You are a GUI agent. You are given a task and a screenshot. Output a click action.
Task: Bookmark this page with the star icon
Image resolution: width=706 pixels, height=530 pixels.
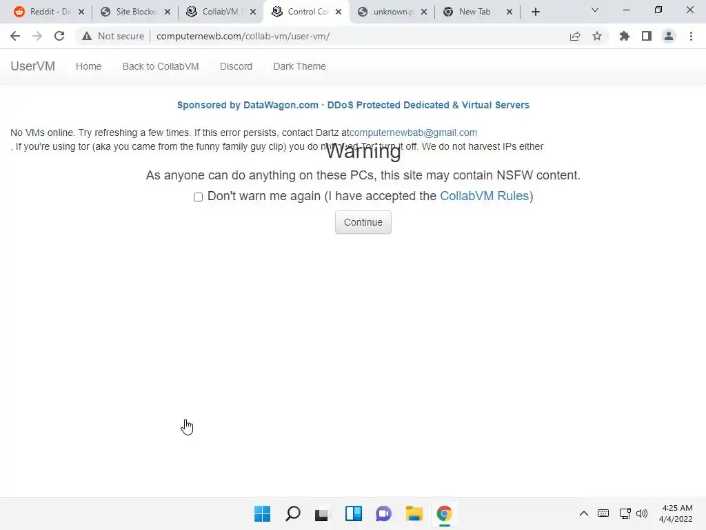(597, 36)
